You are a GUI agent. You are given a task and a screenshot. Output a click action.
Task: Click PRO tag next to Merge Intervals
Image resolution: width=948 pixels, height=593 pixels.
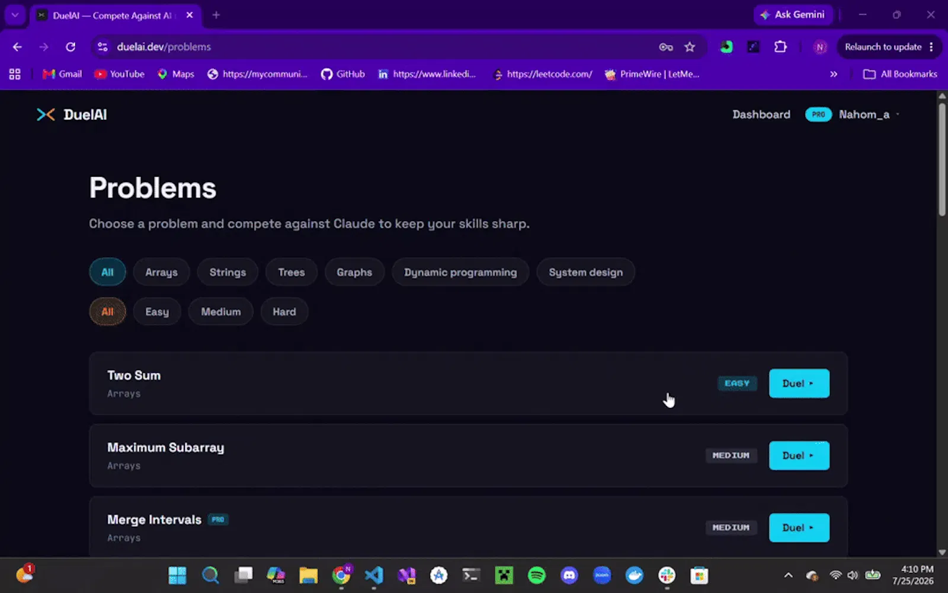coord(218,519)
